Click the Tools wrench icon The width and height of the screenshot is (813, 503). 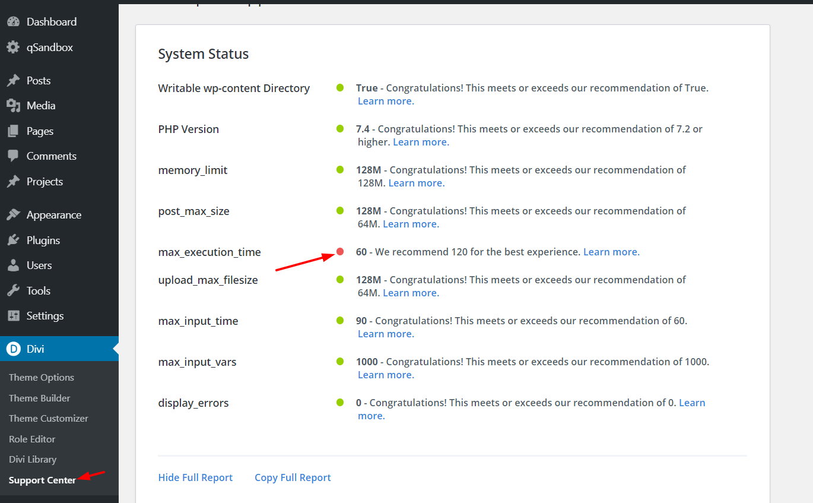coord(13,291)
